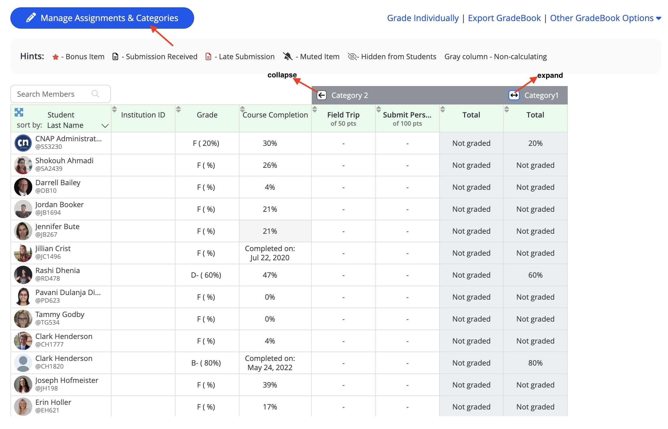Image resolution: width=668 pixels, height=429 pixels.
Task: Select the Submit Pers... assignment header
Action: click(x=407, y=119)
